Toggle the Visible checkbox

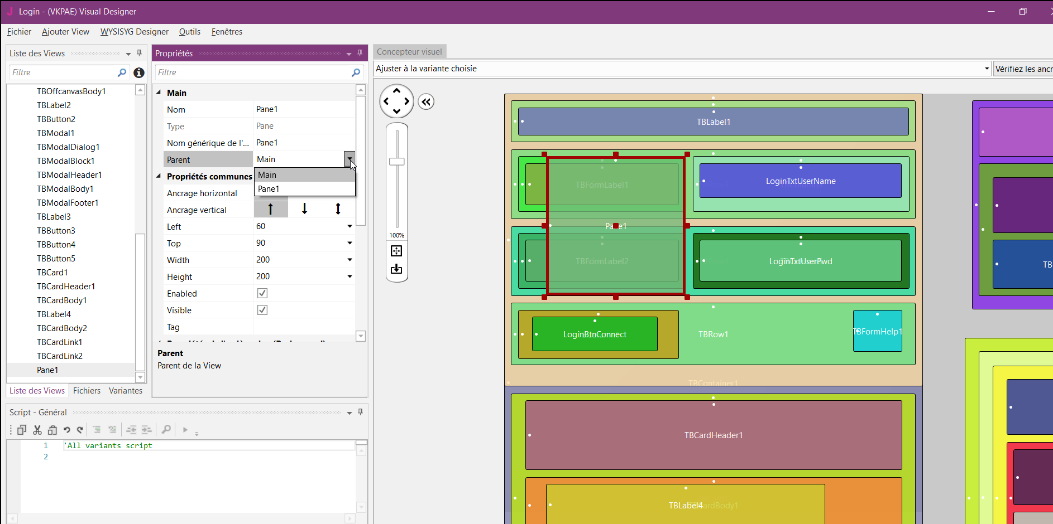(262, 310)
